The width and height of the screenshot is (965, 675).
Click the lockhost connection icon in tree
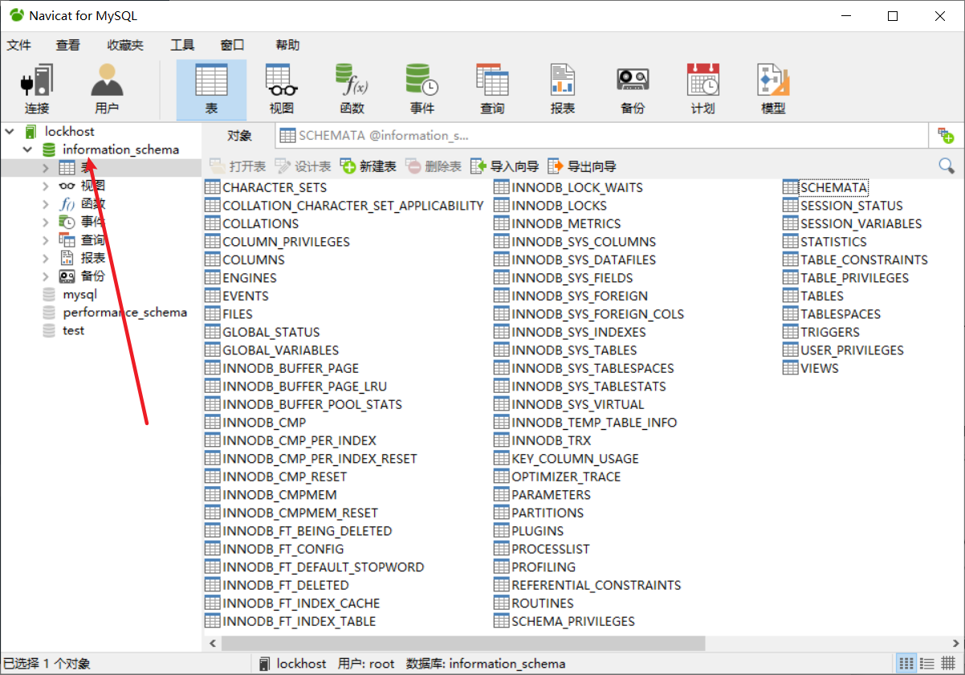31,131
